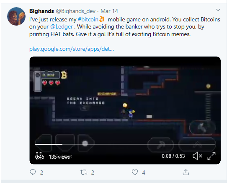Toggle the pause button on video
The height and width of the screenshot is (183, 232).
pyautogui.click(x=39, y=154)
